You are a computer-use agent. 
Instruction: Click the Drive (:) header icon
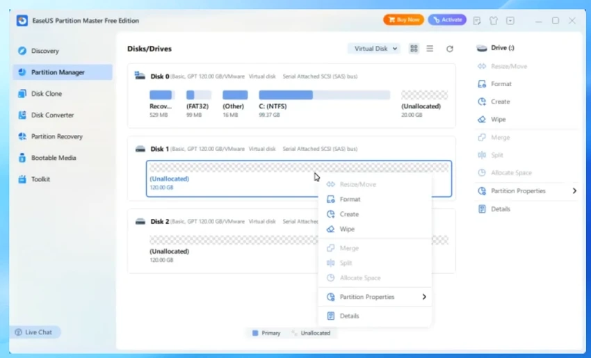pos(482,48)
